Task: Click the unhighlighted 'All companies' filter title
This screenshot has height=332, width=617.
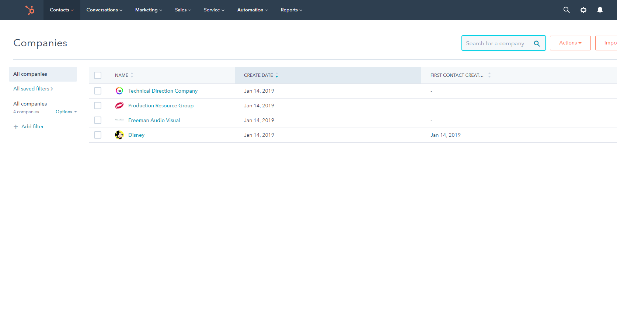Action: pyautogui.click(x=30, y=104)
